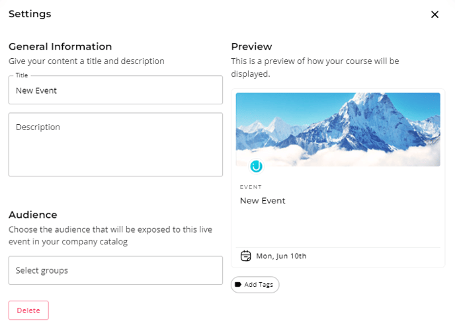The width and height of the screenshot is (455, 327).
Task: Click the Audience section heading
Action: click(33, 215)
